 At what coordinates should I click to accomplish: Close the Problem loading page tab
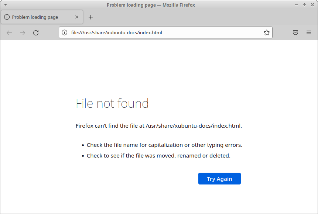click(76, 17)
